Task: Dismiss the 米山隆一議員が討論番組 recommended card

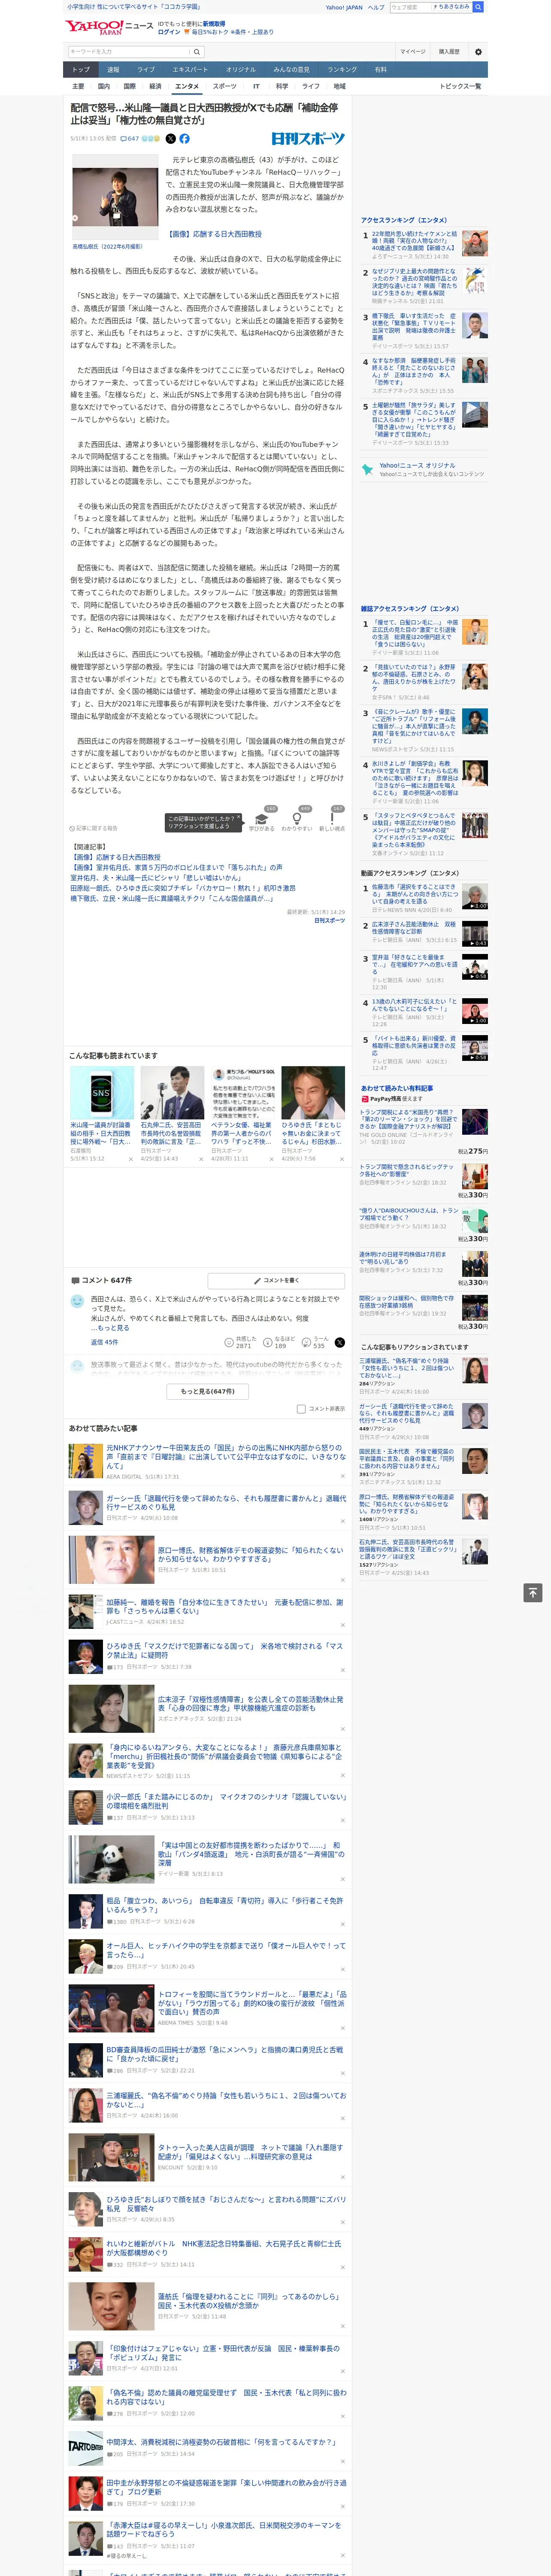Action: 130,1159
